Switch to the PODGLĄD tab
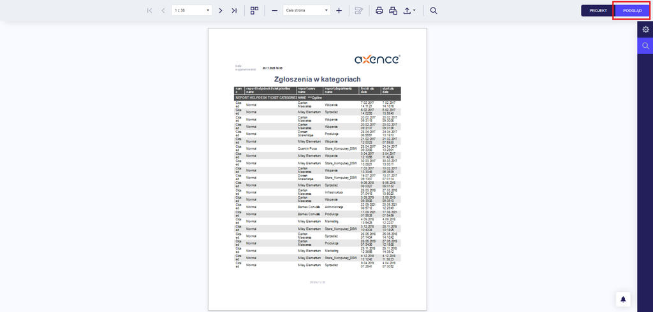The image size is (653, 312). (x=632, y=11)
